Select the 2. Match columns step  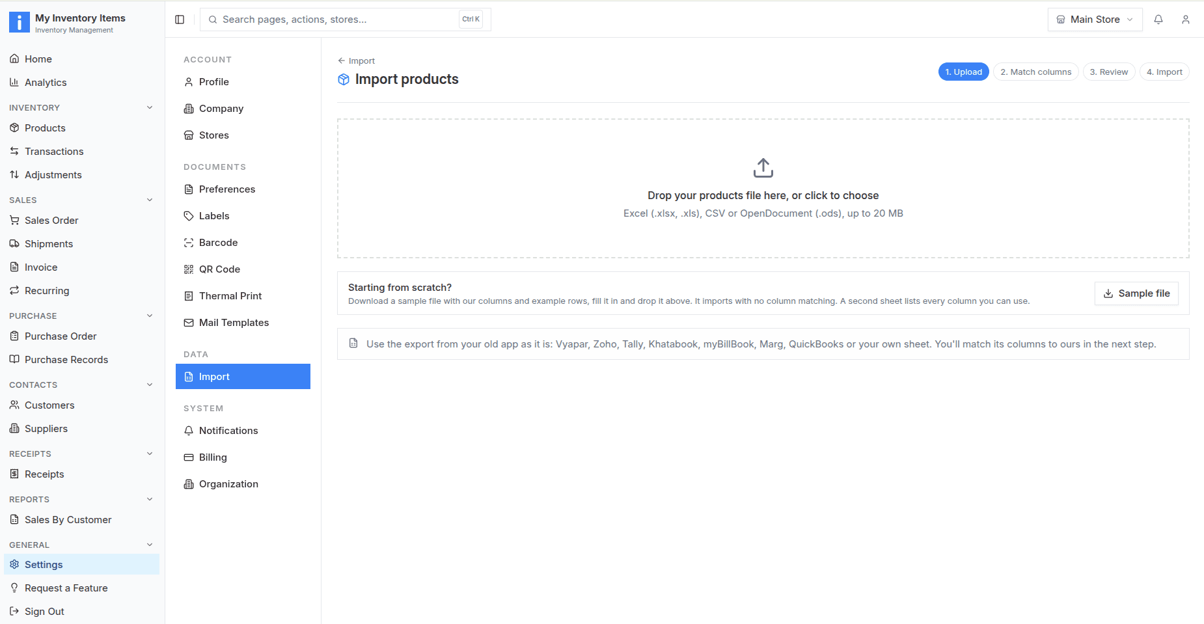coord(1036,72)
